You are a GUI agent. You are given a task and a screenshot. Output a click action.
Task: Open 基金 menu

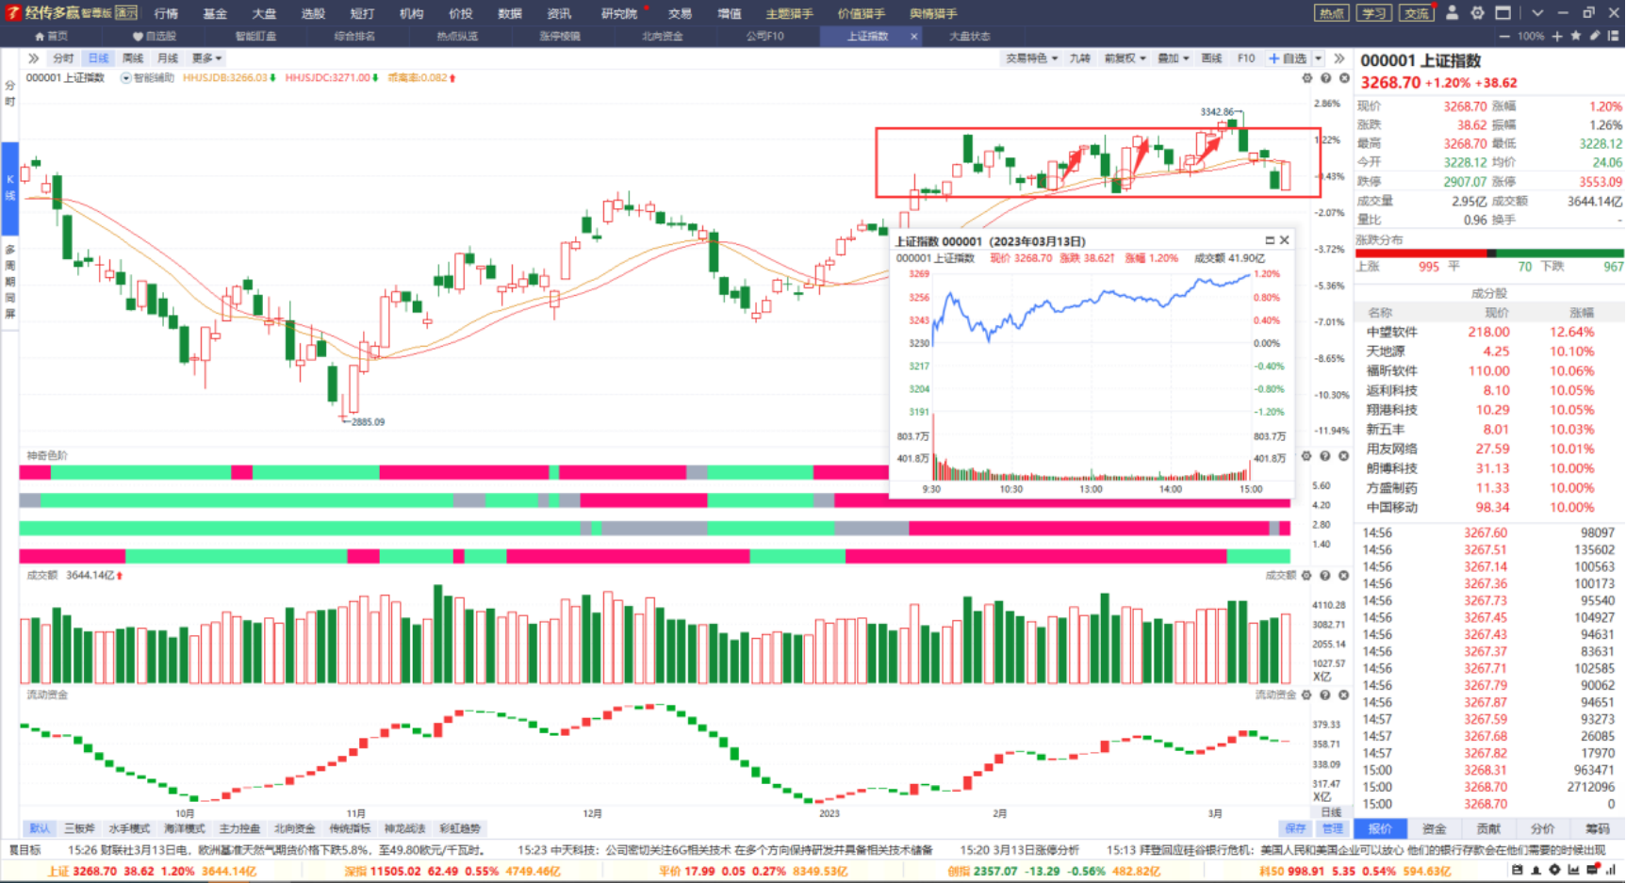click(215, 13)
